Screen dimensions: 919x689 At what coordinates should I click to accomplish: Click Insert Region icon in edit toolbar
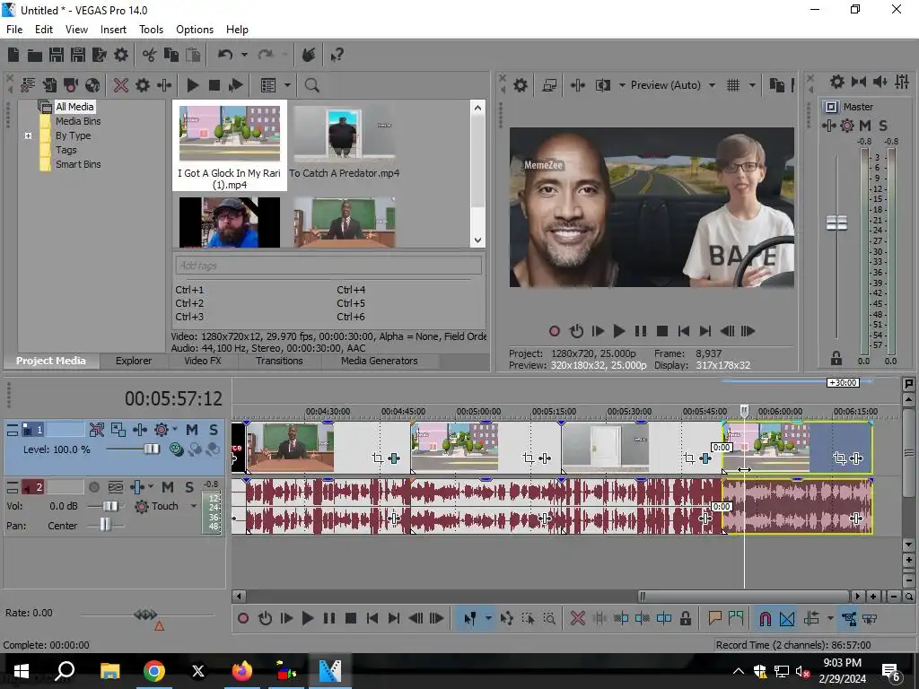pyautogui.click(x=736, y=618)
